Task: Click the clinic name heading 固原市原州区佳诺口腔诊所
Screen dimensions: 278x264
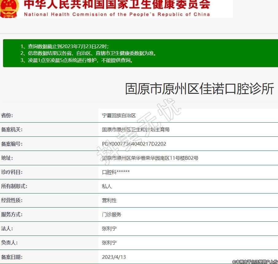Action: pos(199,89)
